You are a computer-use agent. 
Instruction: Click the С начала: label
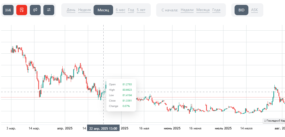[170, 10]
